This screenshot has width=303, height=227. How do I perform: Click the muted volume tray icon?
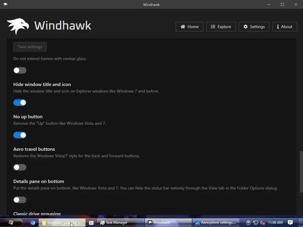tap(262, 223)
